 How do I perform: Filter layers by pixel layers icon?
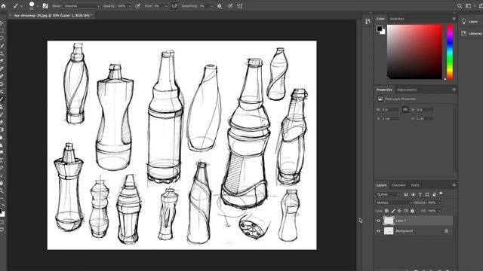[406, 194]
